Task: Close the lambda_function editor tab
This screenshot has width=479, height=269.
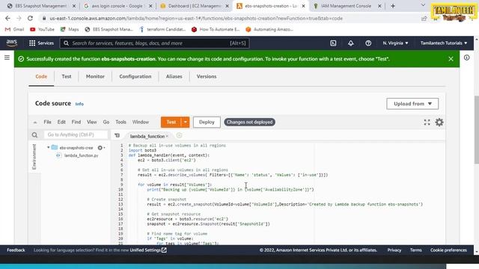Action: point(167,136)
